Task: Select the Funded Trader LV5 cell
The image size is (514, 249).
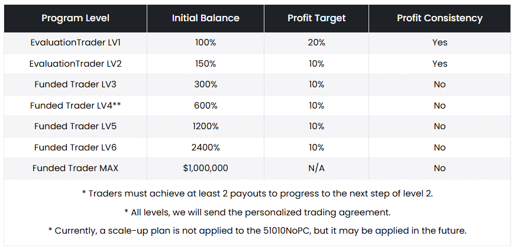Action: coord(76,126)
